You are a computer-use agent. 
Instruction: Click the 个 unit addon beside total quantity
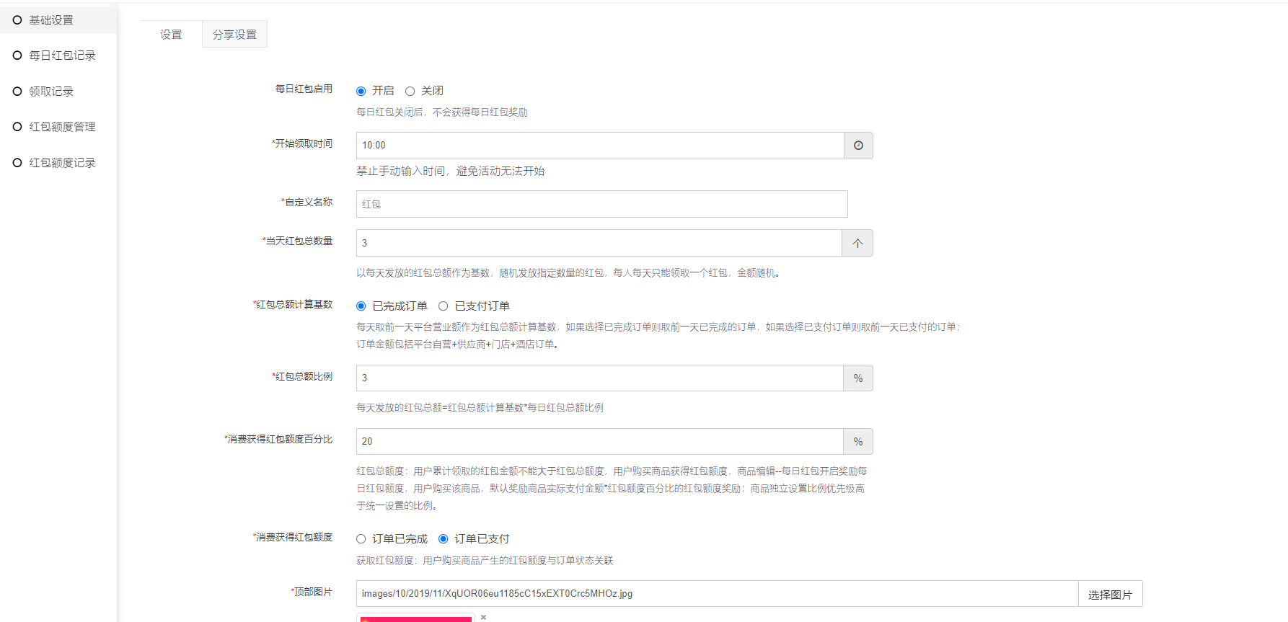[x=857, y=243]
